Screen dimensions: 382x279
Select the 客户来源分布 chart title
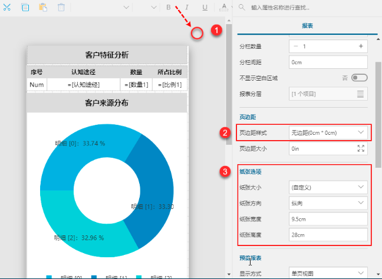(x=107, y=103)
